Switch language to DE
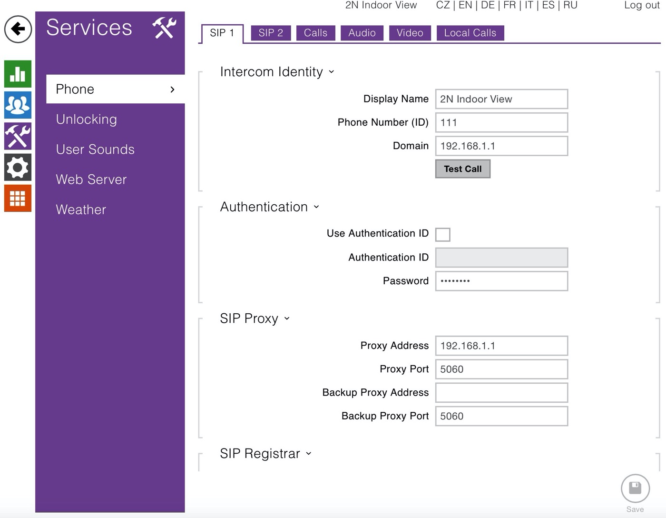The width and height of the screenshot is (666, 518). tap(488, 5)
